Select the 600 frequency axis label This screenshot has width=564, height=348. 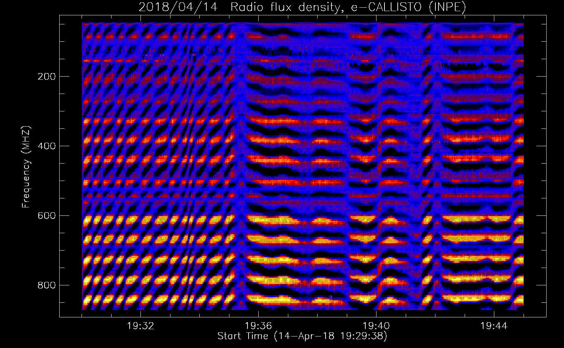click(46, 215)
